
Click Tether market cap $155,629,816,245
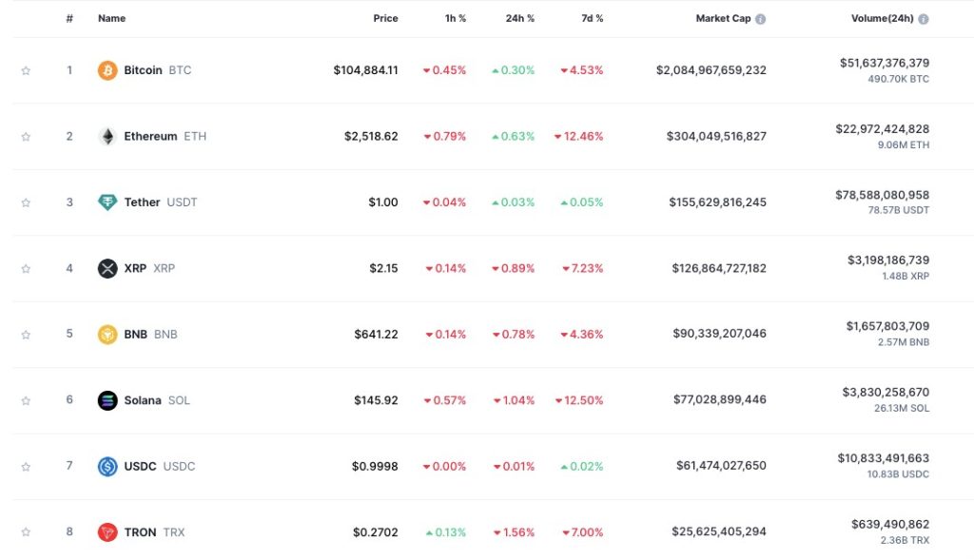pyautogui.click(x=717, y=202)
